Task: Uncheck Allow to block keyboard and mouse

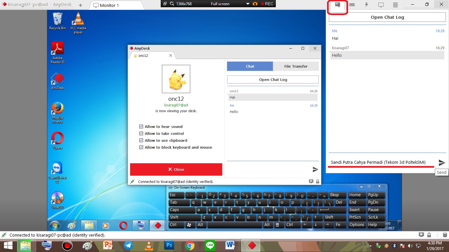Action: [x=141, y=147]
